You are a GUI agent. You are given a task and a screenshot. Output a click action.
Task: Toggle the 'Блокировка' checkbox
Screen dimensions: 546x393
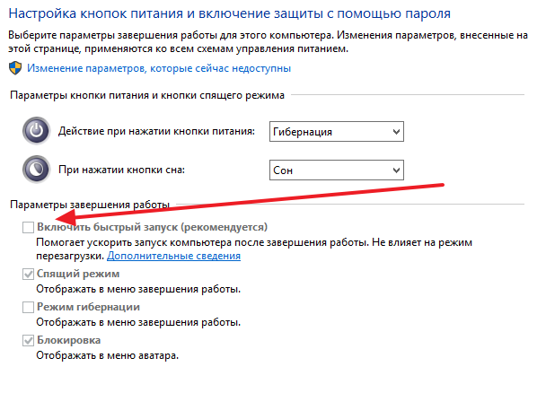(x=28, y=341)
